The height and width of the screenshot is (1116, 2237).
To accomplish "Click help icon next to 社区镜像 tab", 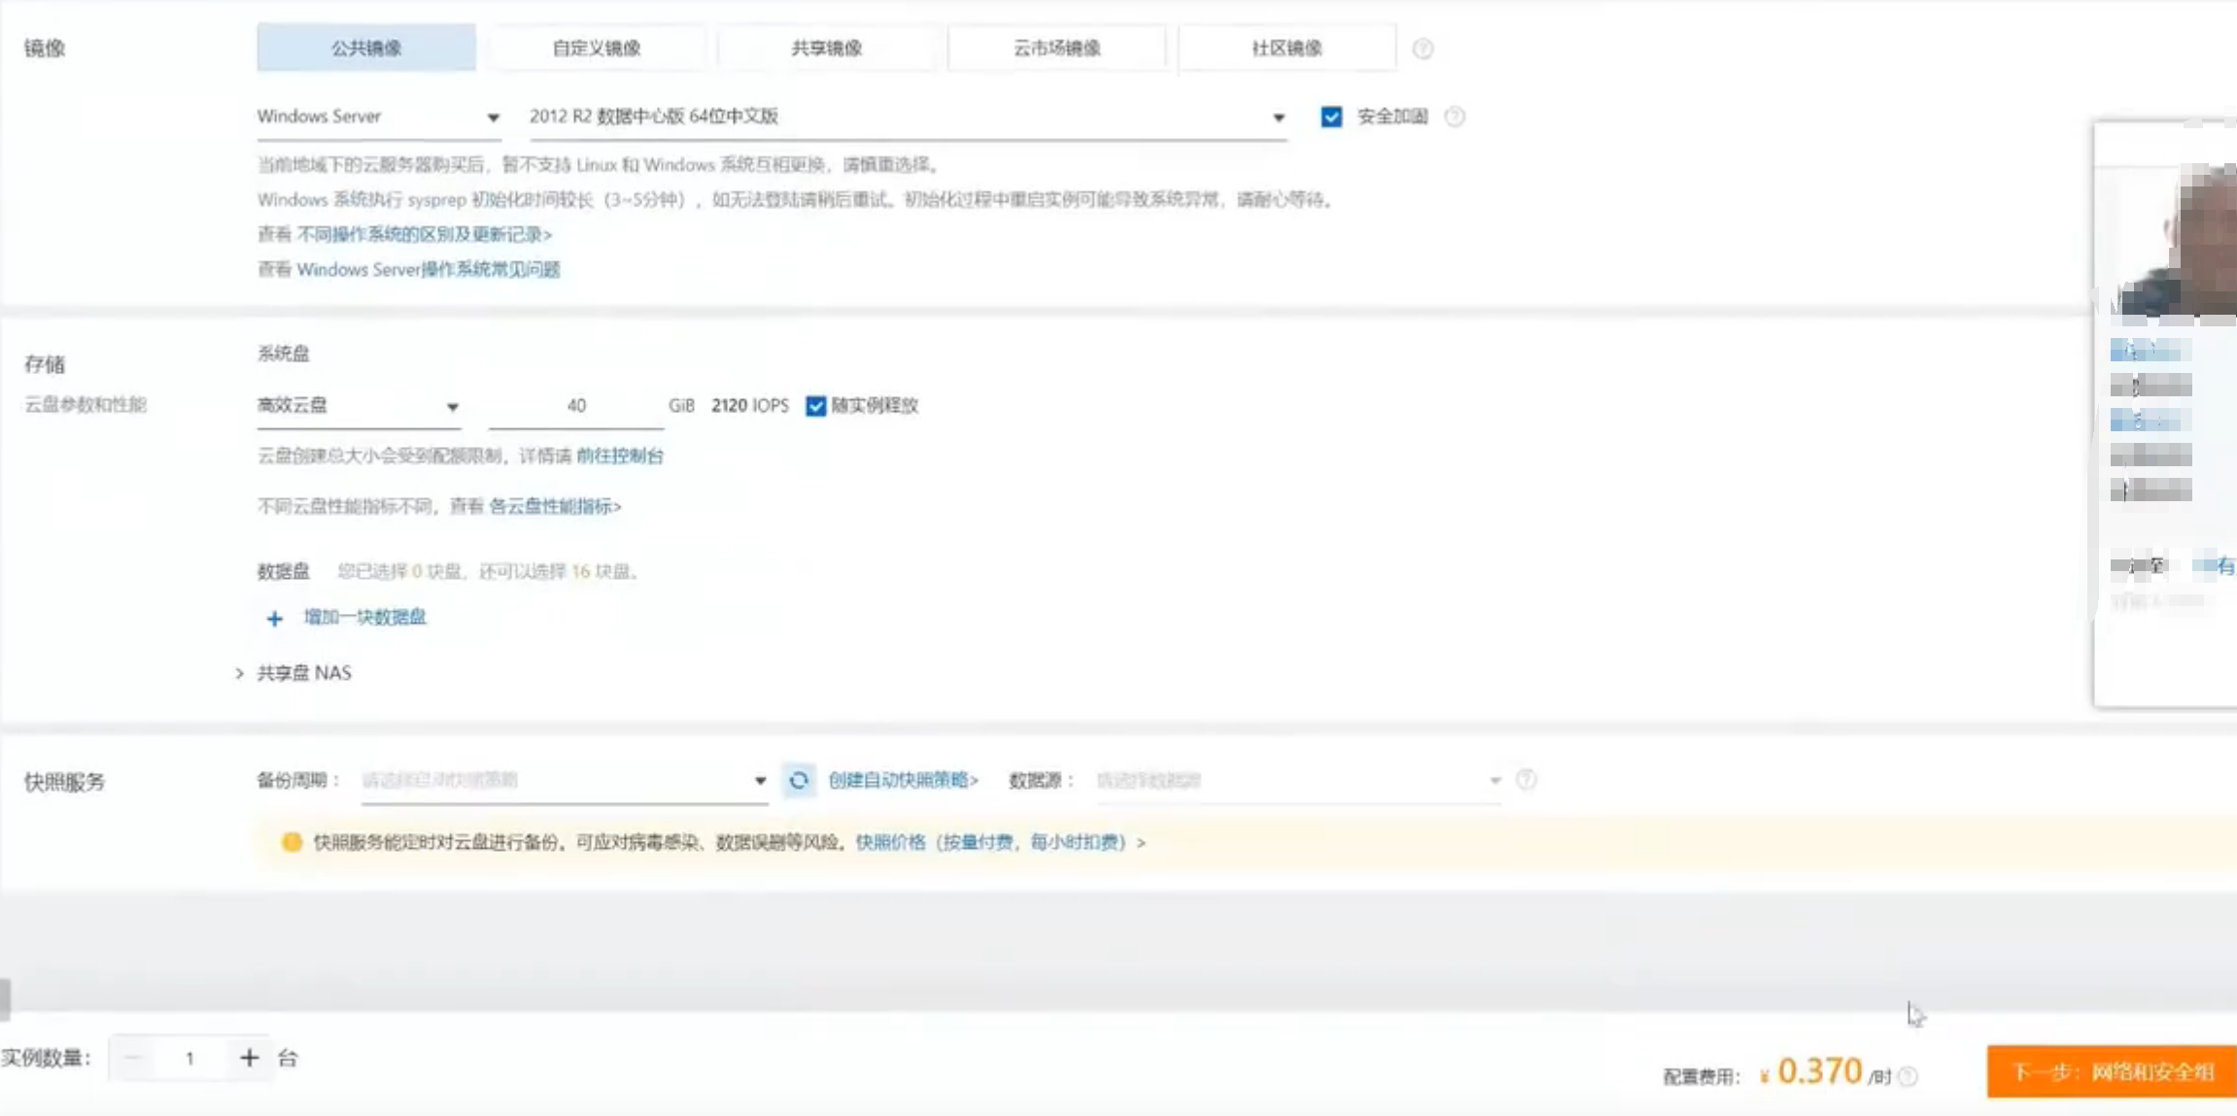I will (1423, 49).
